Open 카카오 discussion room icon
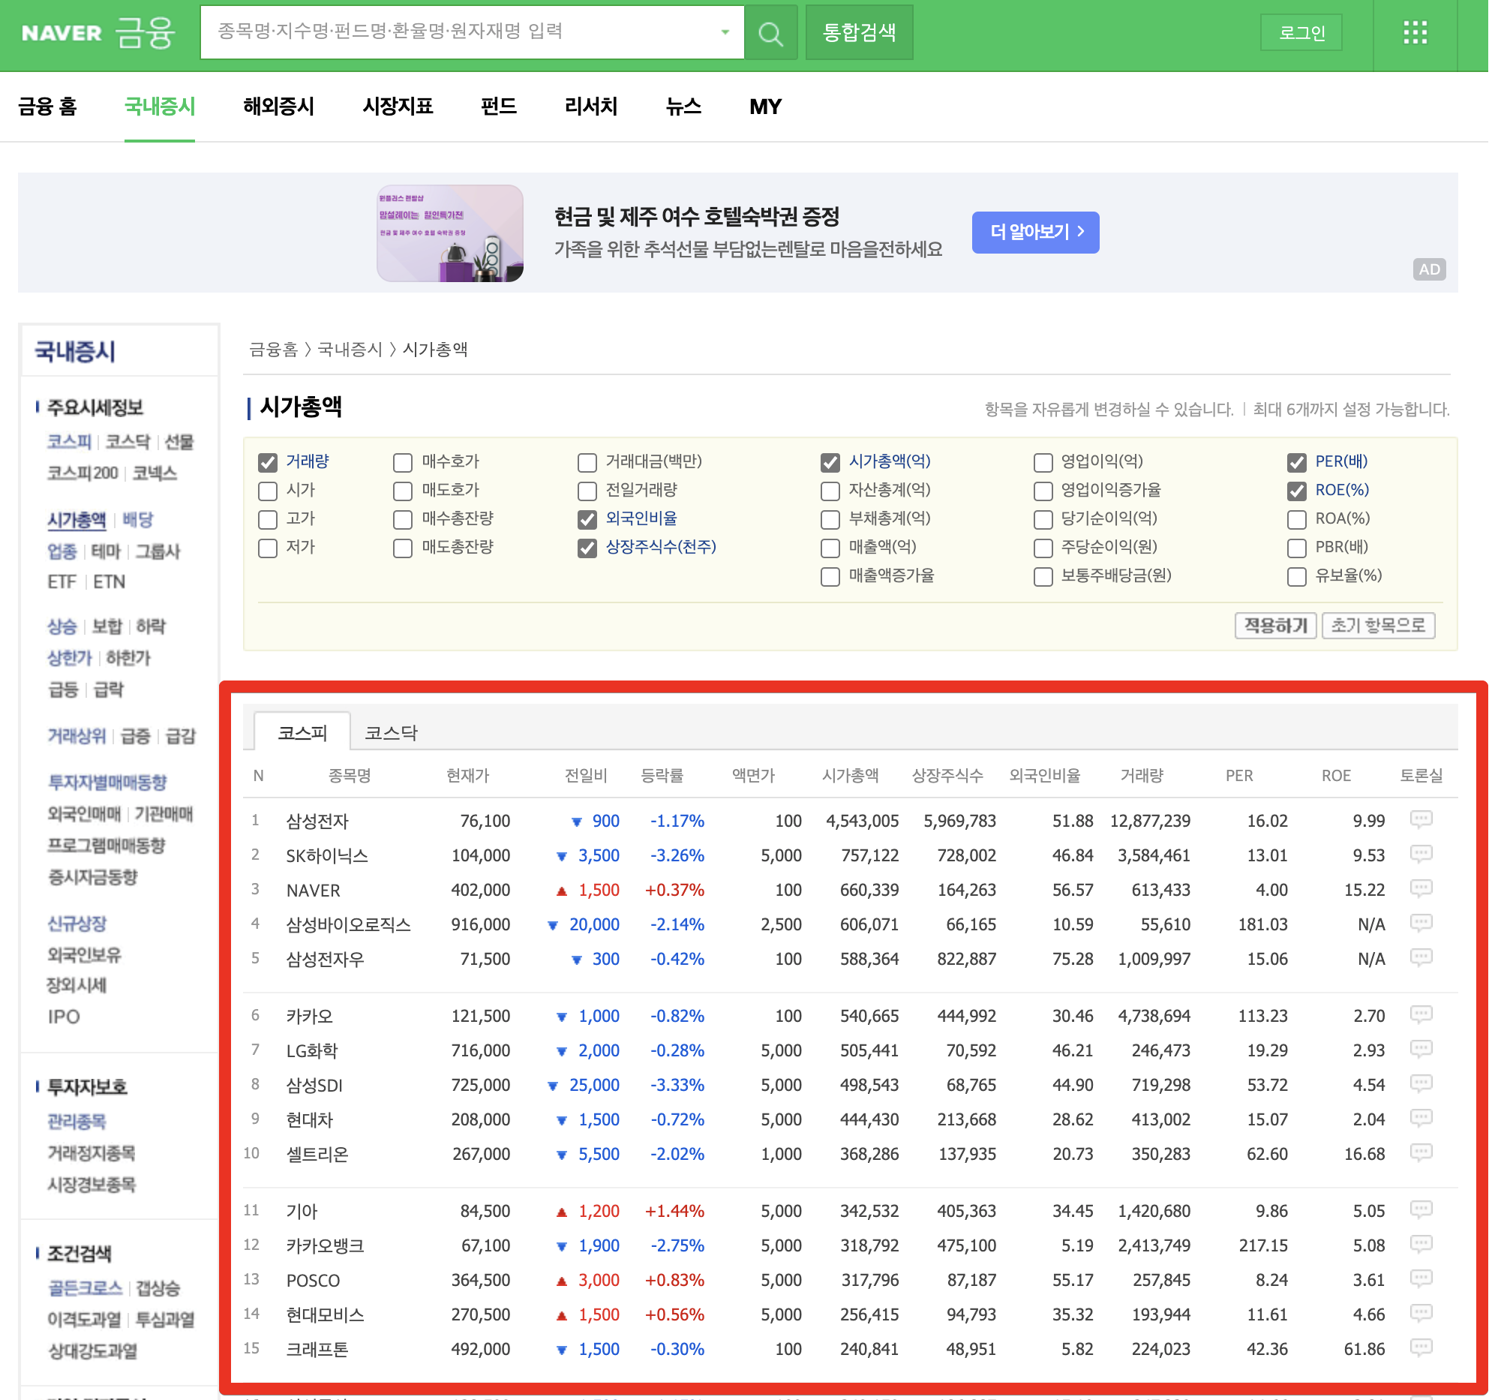1492x1400 pixels. coord(1421,1015)
